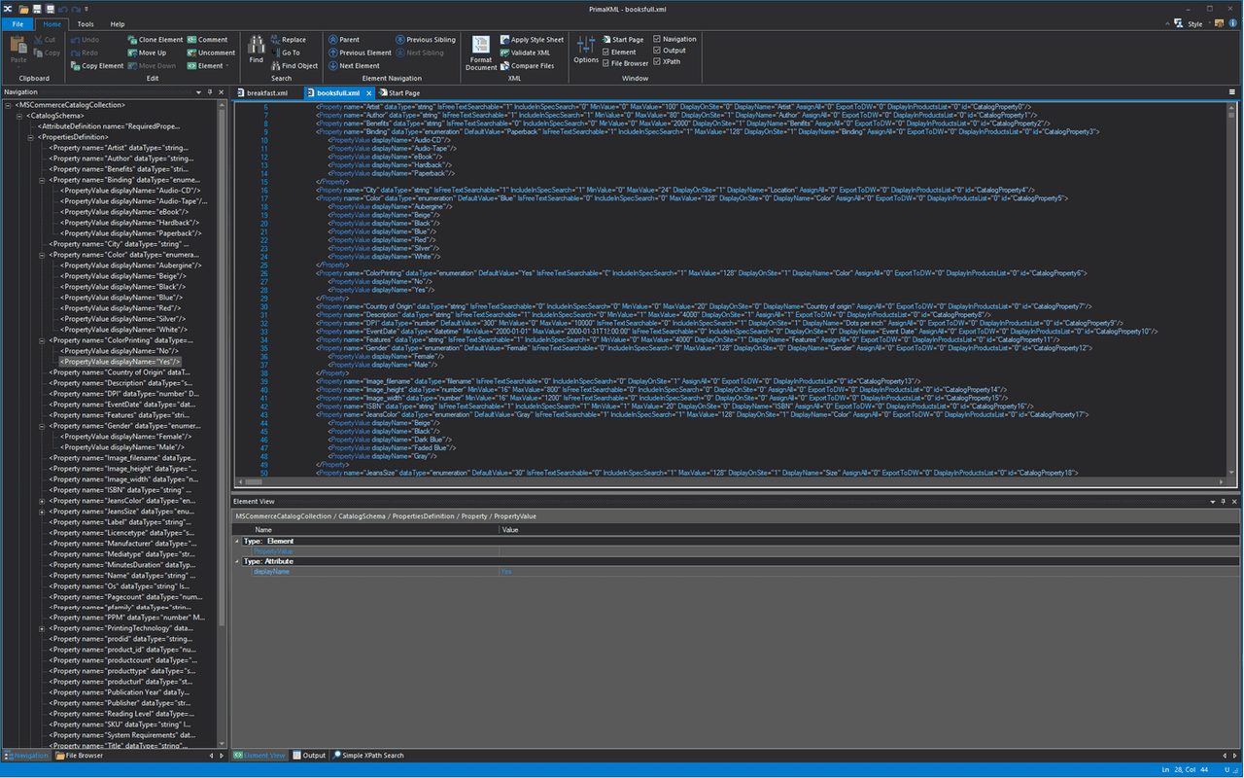
Task: Switch to the Start Page document tab
Action: click(400, 92)
